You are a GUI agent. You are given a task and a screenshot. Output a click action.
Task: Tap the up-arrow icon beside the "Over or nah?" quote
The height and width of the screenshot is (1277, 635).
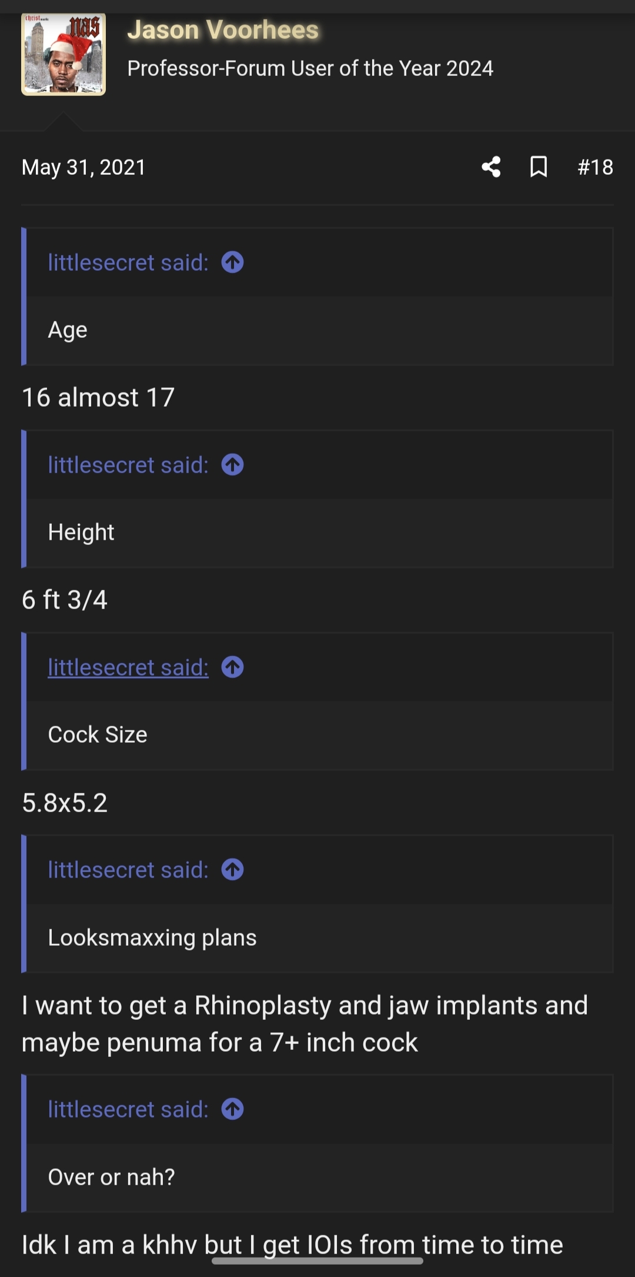click(x=233, y=1109)
